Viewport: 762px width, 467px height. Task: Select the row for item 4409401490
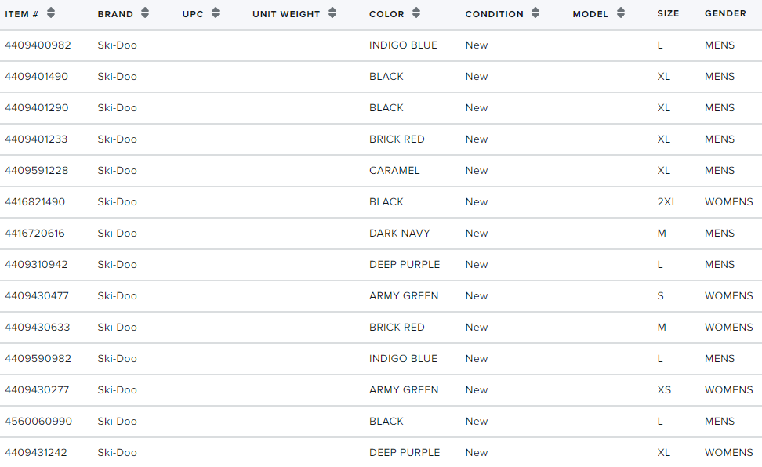381,77
